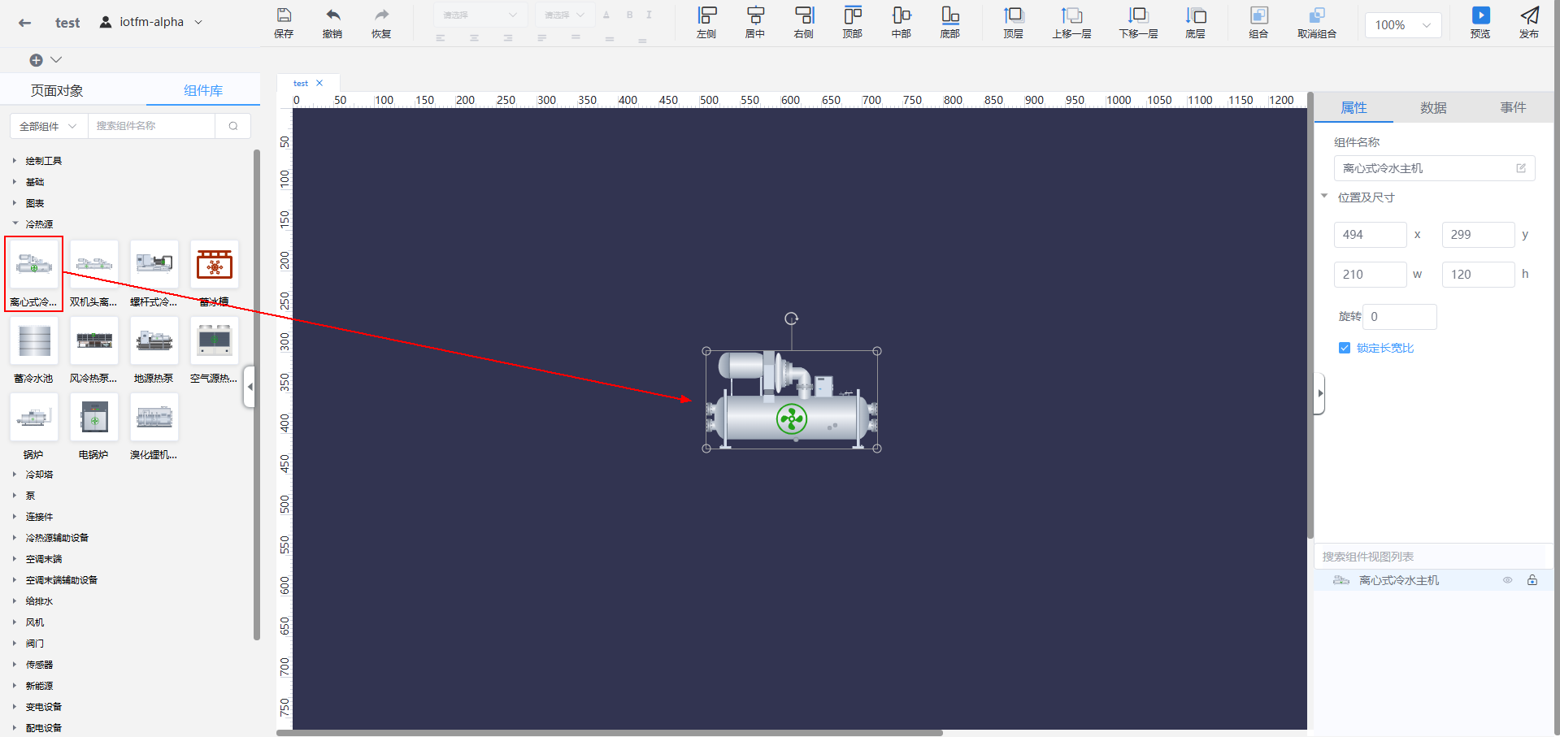Toggle lock icon of 离心式冷水主机 layer
The height and width of the screenshot is (737, 1560).
(x=1532, y=580)
